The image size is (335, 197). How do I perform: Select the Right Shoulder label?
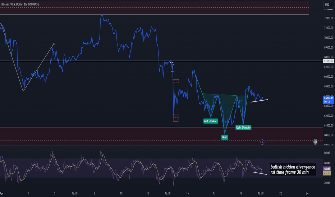coord(243,127)
